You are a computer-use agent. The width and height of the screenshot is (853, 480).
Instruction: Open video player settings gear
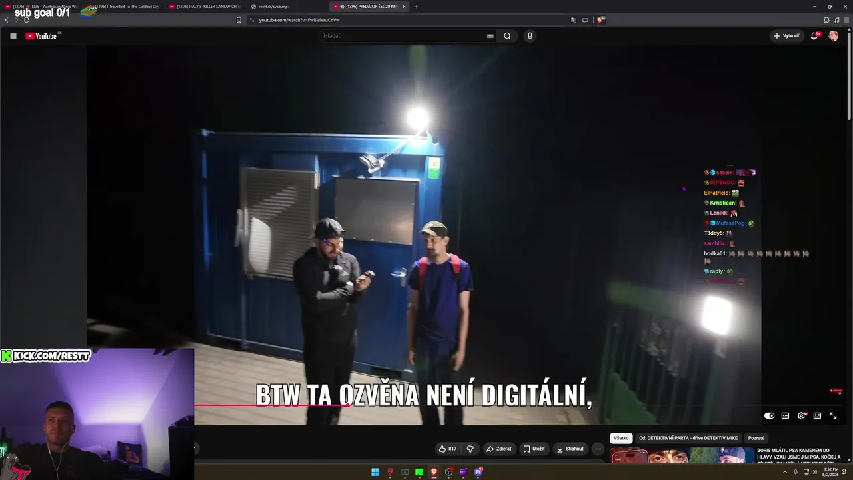point(802,416)
